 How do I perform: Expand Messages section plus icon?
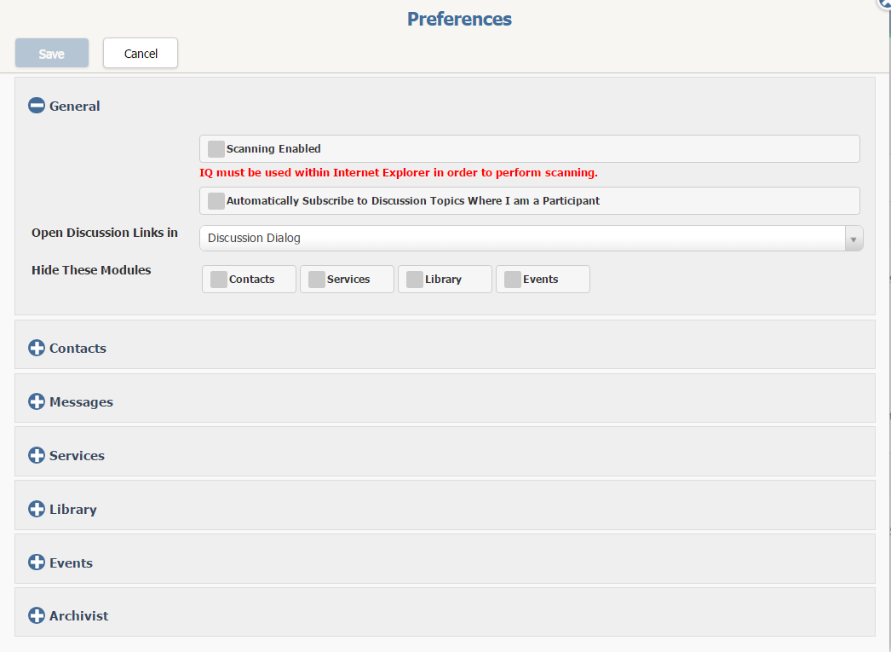(x=37, y=401)
